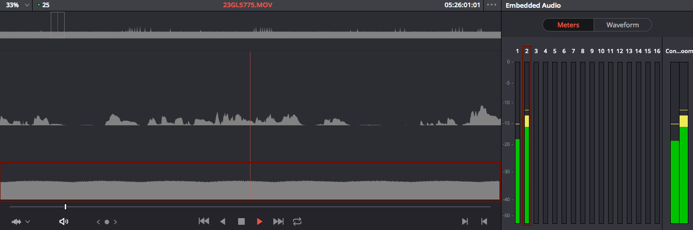Click the go to first frame button
693x230 pixels.
coord(204,221)
